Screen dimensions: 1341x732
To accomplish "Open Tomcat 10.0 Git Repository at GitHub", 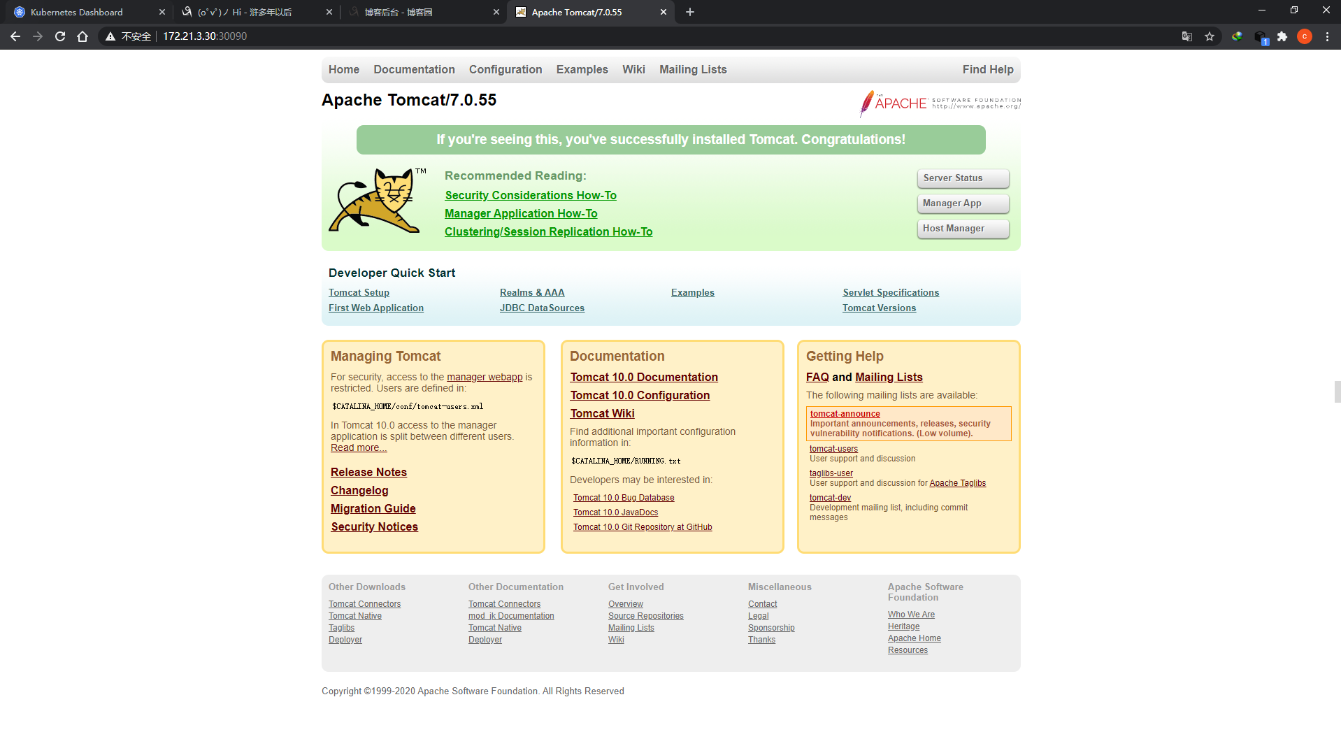I will pyautogui.click(x=643, y=527).
